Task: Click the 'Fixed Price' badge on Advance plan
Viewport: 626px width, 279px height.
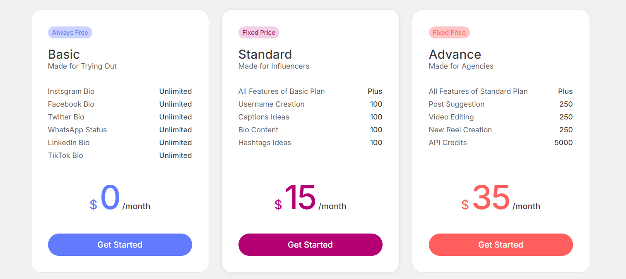Action: 449,32
